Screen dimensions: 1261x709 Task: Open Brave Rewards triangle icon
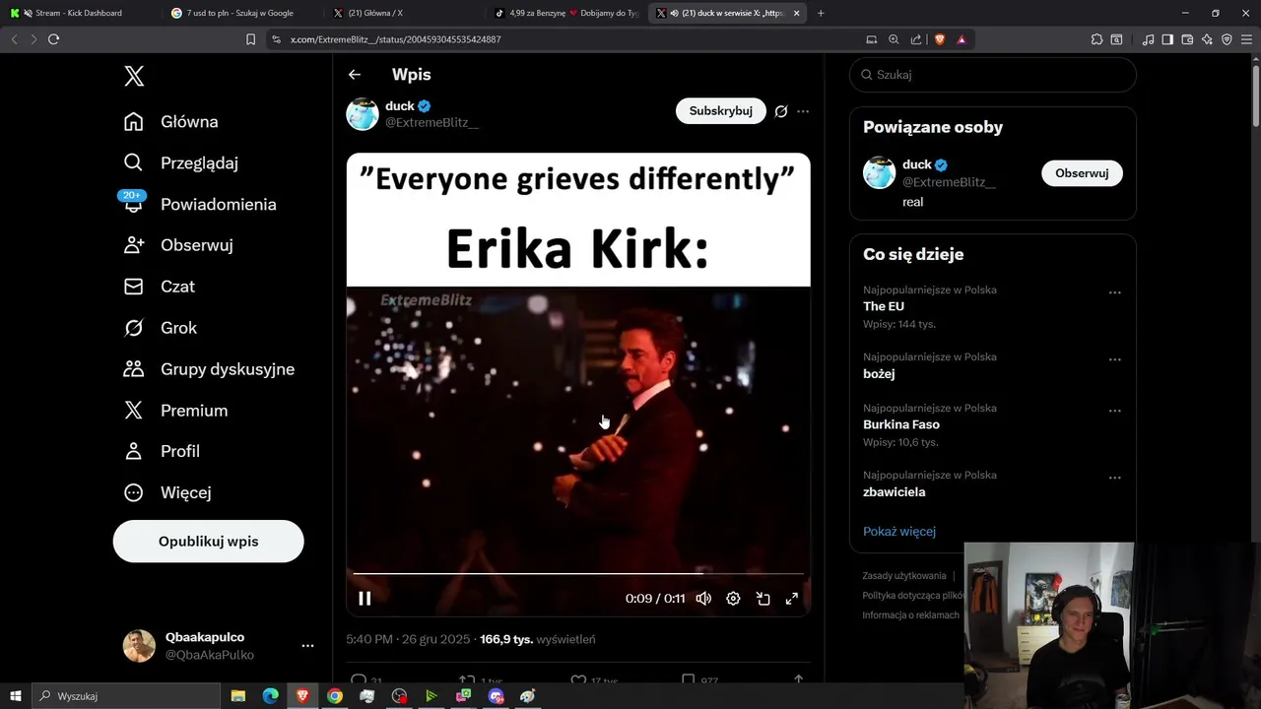click(x=962, y=39)
